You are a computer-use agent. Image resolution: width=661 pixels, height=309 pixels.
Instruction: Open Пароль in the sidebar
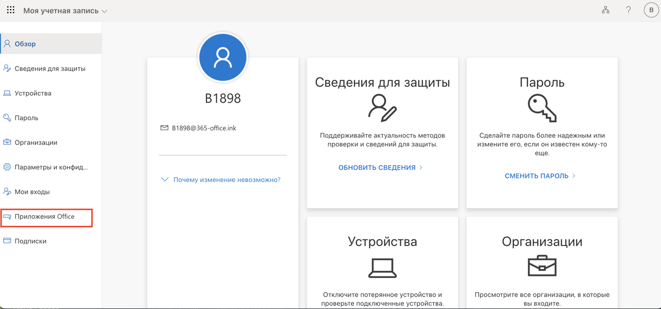coord(26,118)
